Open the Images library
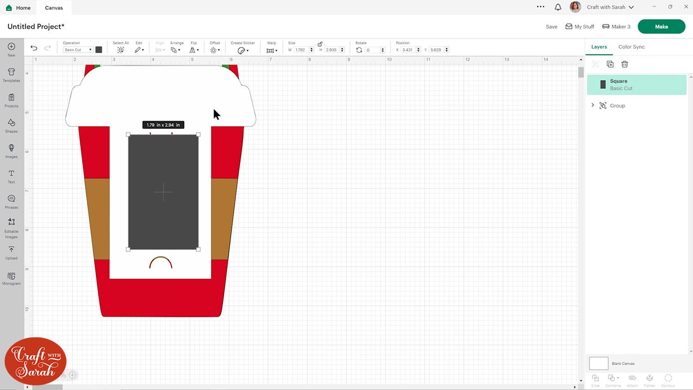 (x=12, y=151)
